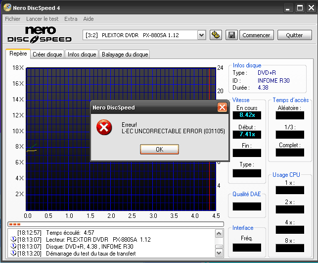This screenshot has width=318, height=263.
Task: Click the Quitter button
Action: 294,35
